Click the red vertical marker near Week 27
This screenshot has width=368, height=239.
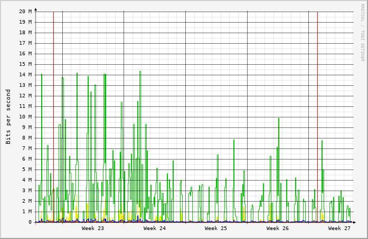point(317,117)
